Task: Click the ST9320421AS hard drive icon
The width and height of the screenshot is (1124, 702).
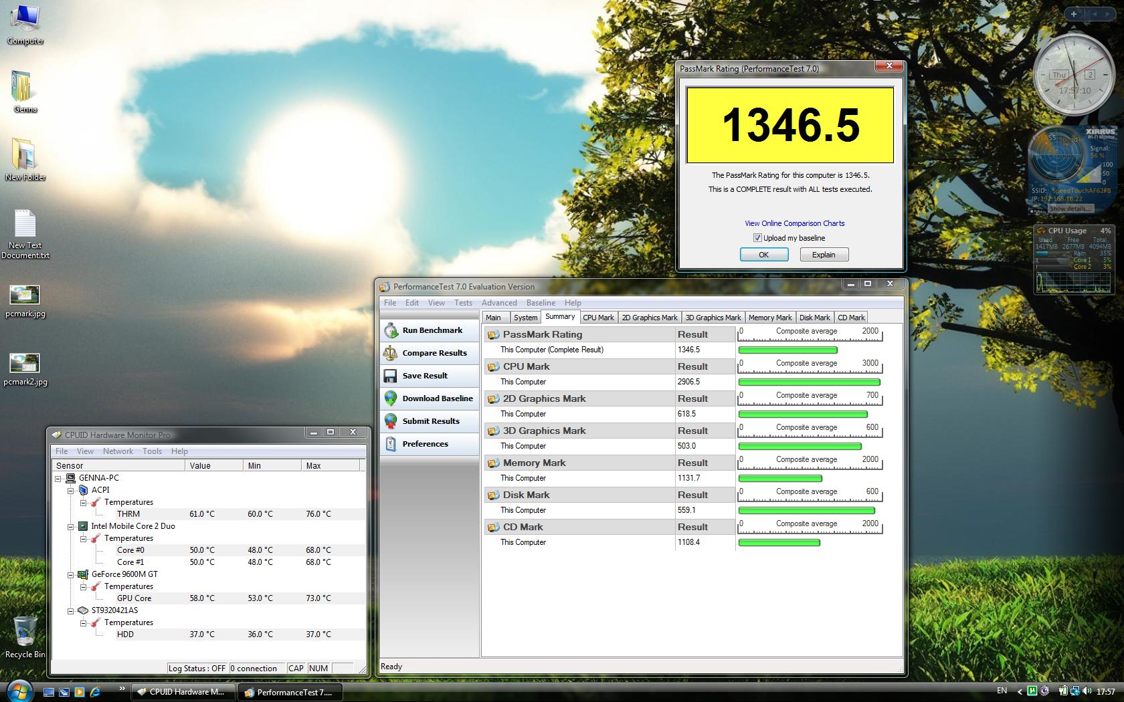Action: click(83, 610)
